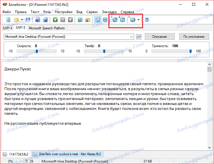Open a file with the folder icon
The height and width of the screenshot is (164, 214).
[16, 20]
